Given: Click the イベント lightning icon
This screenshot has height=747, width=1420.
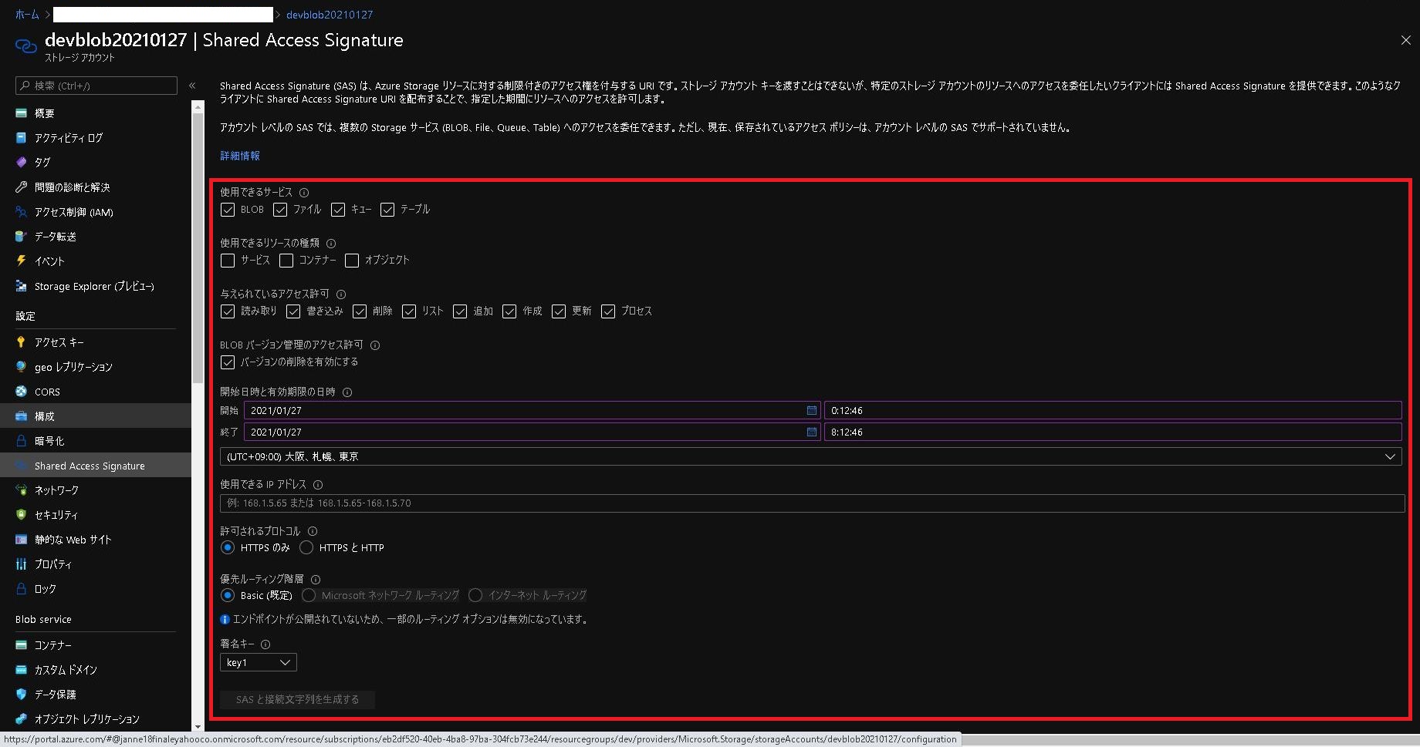Looking at the screenshot, I should [x=22, y=261].
